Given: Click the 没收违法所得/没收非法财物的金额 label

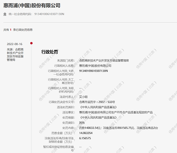Looking at the screenshot, I should 60,140.
